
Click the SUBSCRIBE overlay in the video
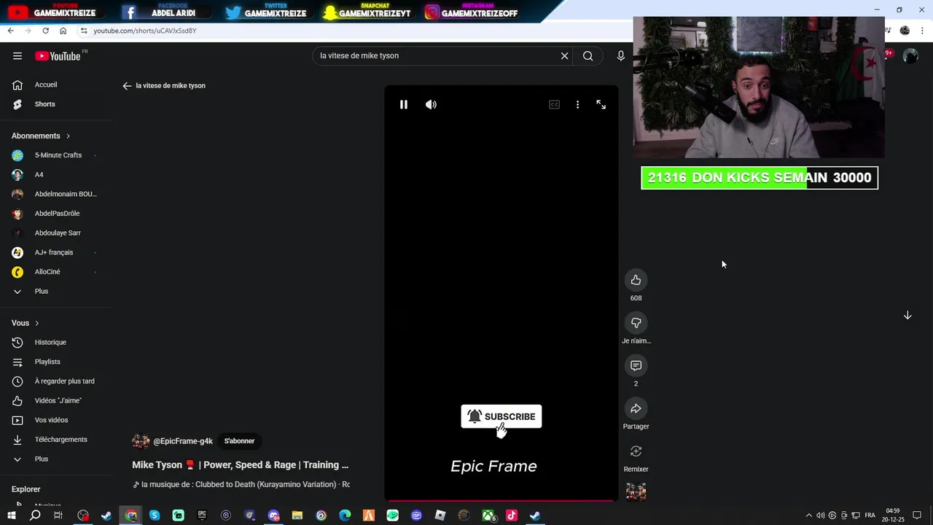pyautogui.click(x=501, y=416)
